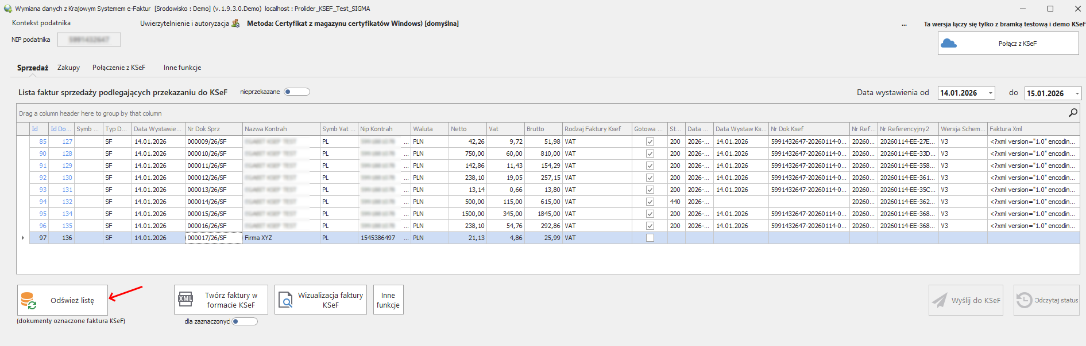This screenshot has height=346, width=1086.
Task: Check the Gotowa checkbox for Firma XYZ row
Action: [x=650, y=238]
